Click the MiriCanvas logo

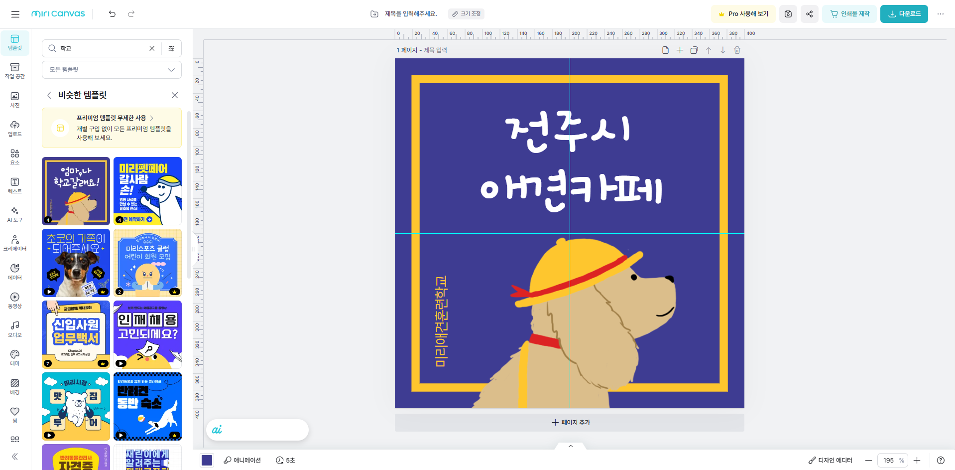(x=58, y=14)
